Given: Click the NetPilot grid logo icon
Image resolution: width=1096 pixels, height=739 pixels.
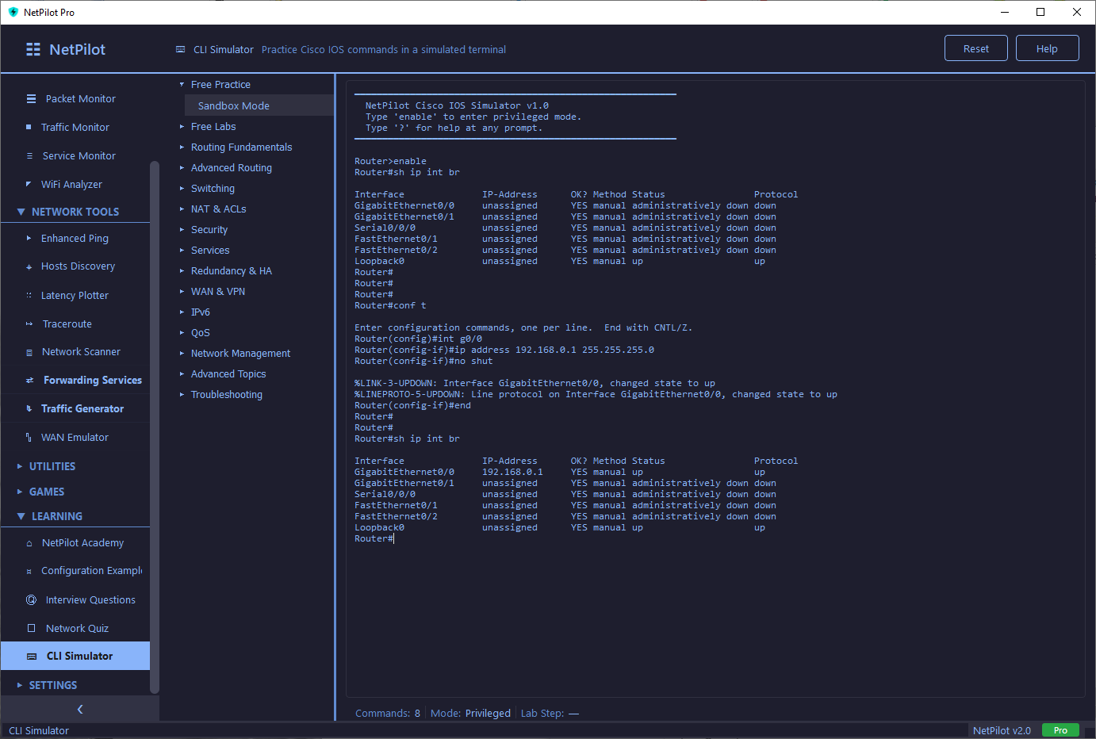Looking at the screenshot, I should point(33,49).
